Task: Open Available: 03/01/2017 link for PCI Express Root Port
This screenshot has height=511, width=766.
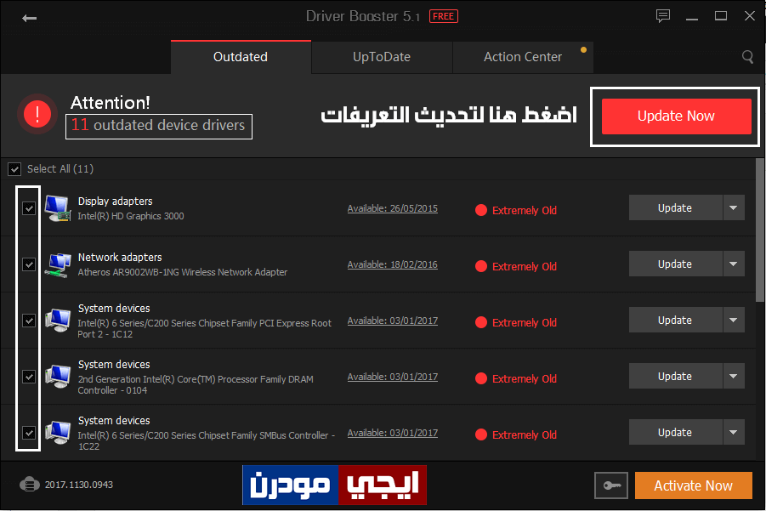Action: [x=392, y=321]
